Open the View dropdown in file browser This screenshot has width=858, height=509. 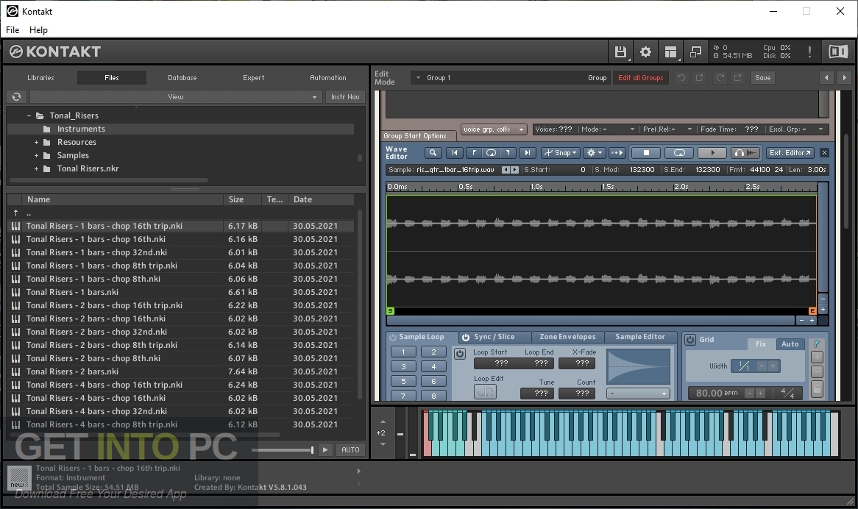pyautogui.click(x=176, y=97)
